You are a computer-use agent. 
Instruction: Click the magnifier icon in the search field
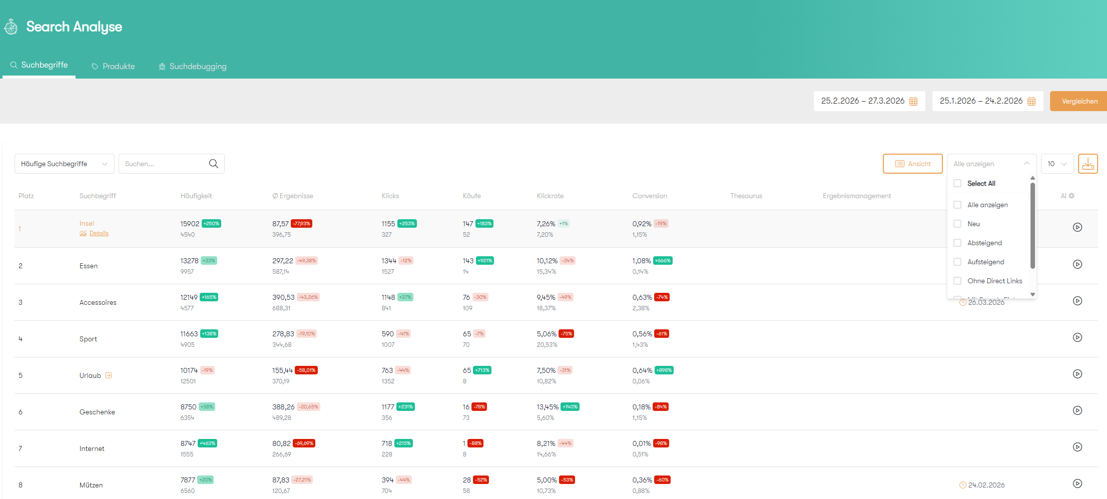pos(213,163)
